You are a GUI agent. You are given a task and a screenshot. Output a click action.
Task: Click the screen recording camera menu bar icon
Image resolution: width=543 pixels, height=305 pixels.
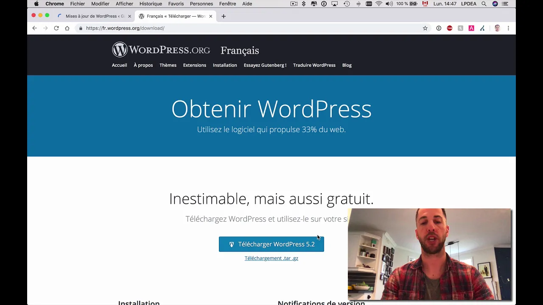tap(294, 4)
